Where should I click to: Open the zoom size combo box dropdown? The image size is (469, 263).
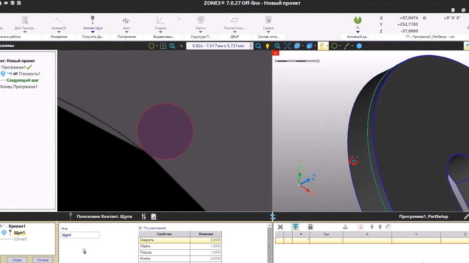click(x=251, y=46)
